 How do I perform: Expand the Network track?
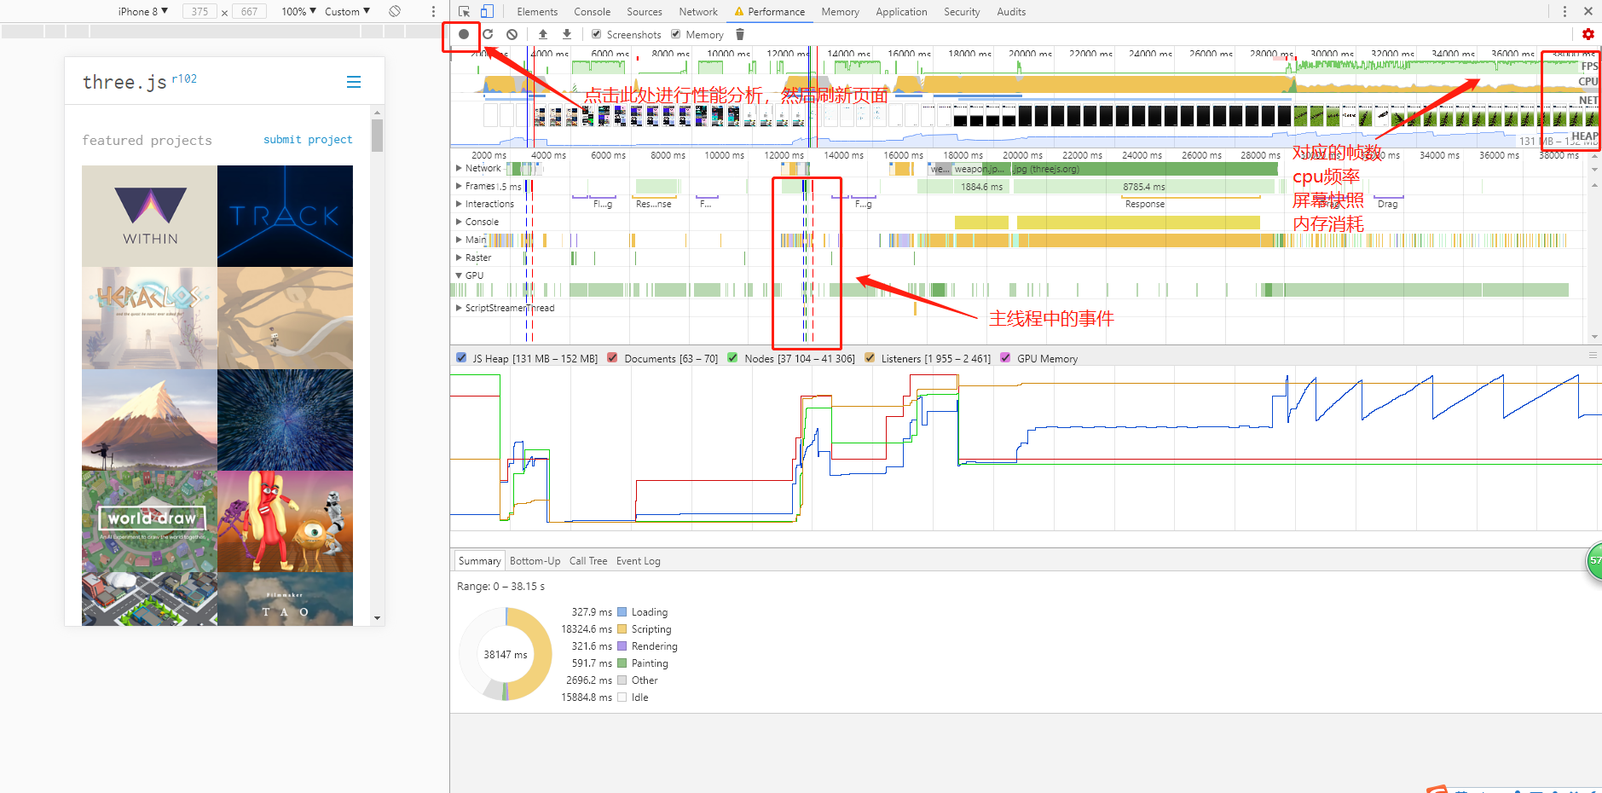pyautogui.click(x=459, y=168)
